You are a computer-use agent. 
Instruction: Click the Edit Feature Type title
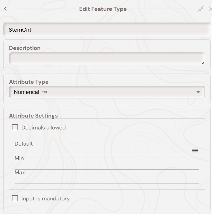tap(103, 9)
